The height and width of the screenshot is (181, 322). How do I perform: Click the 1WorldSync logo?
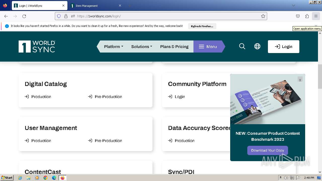click(x=37, y=47)
